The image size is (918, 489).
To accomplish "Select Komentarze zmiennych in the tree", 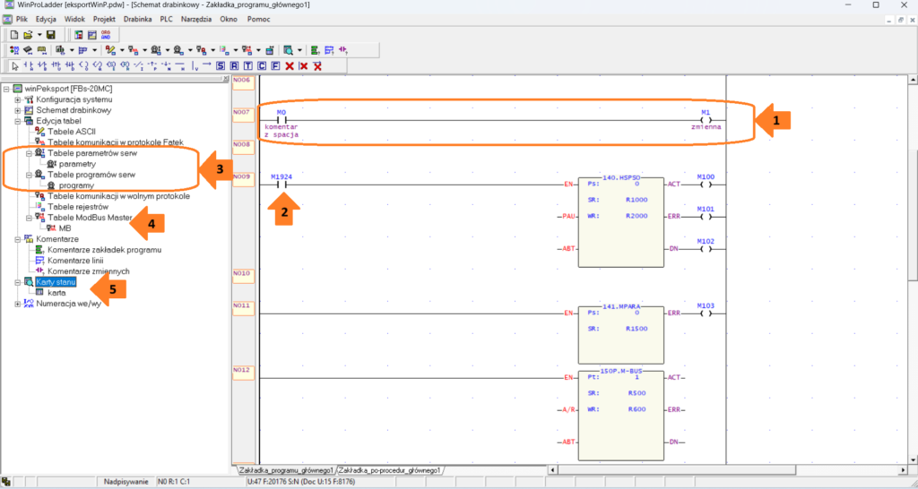I will (89, 271).
